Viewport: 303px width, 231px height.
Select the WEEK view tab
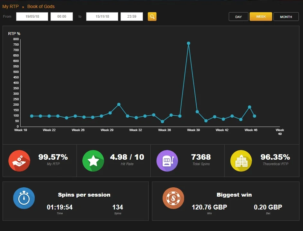[x=261, y=17]
